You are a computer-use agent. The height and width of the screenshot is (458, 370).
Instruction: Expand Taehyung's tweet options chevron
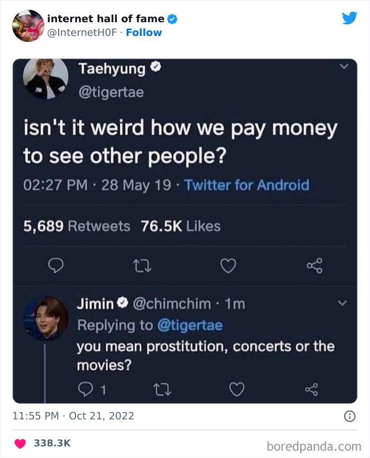344,66
